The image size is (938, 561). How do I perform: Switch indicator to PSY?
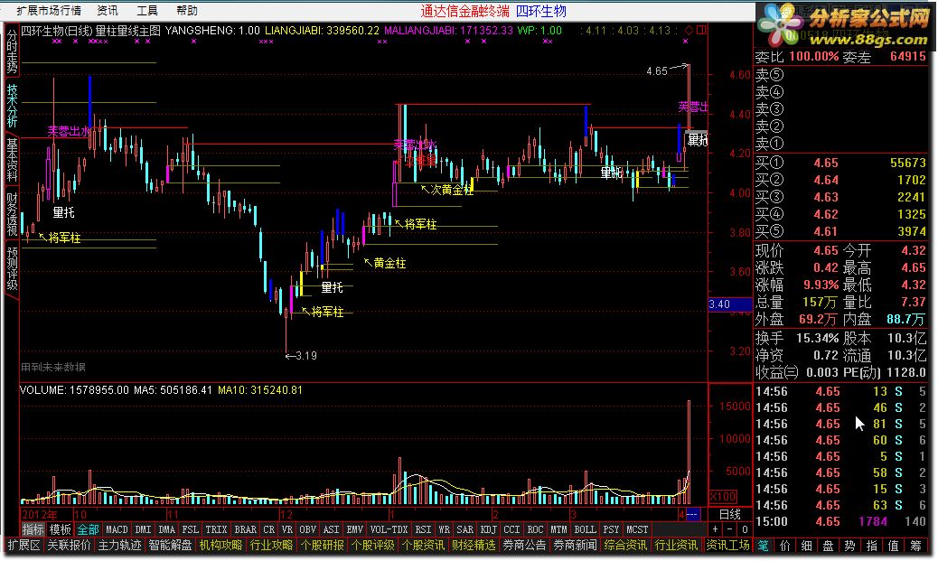(x=612, y=529)
